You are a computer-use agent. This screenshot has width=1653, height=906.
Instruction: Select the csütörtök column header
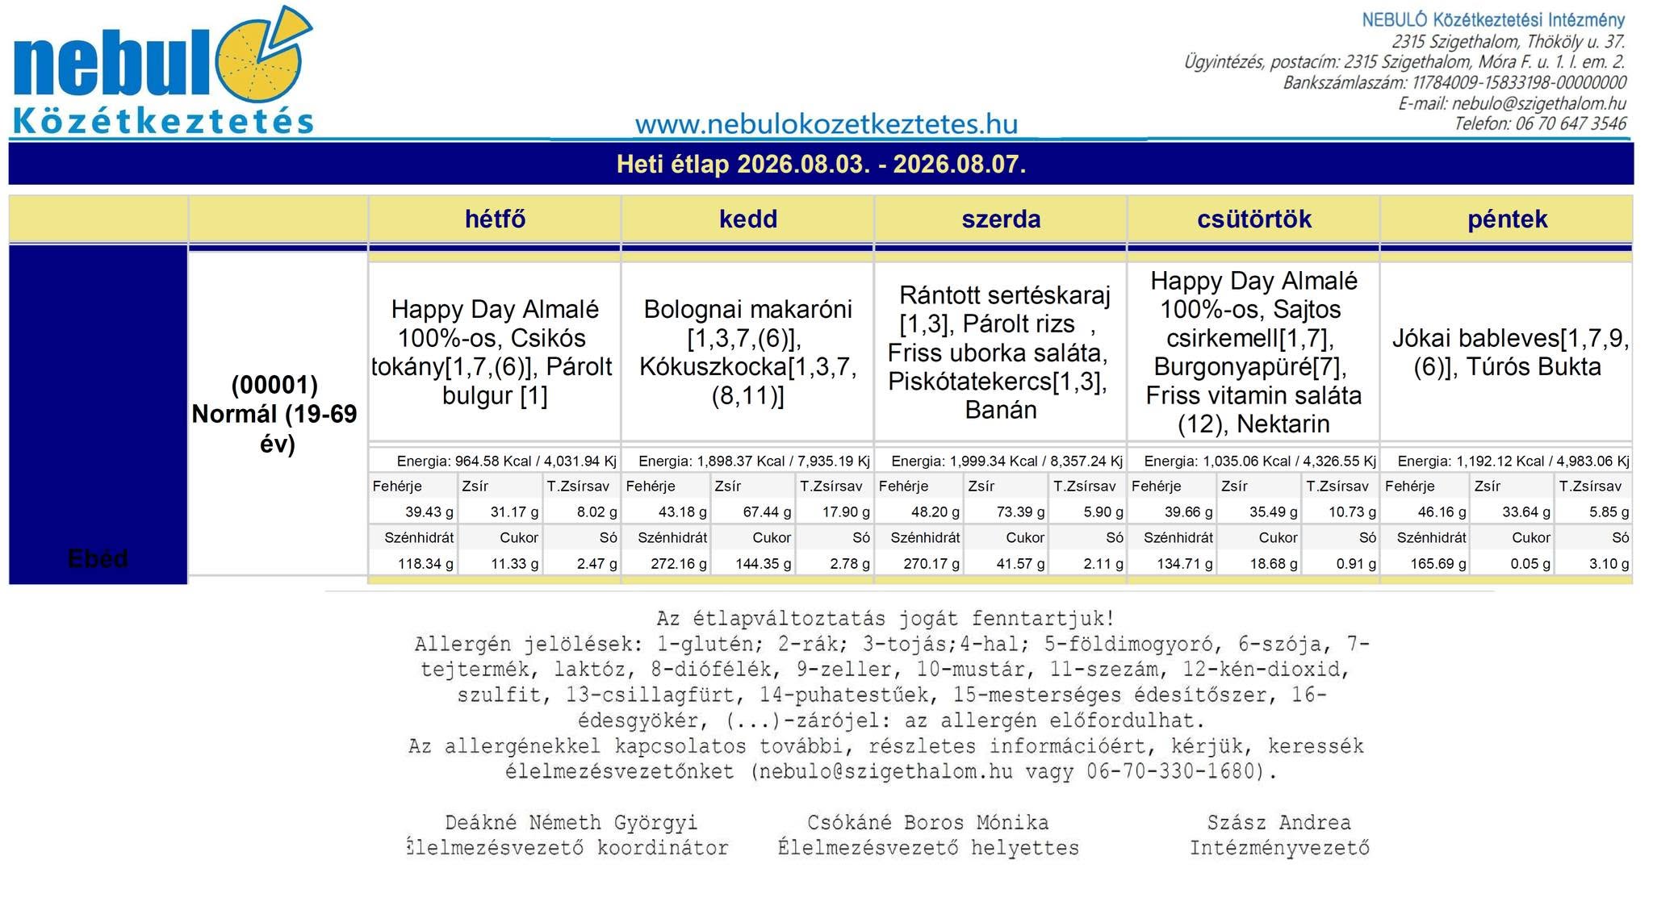click(x=1254, y=219)
